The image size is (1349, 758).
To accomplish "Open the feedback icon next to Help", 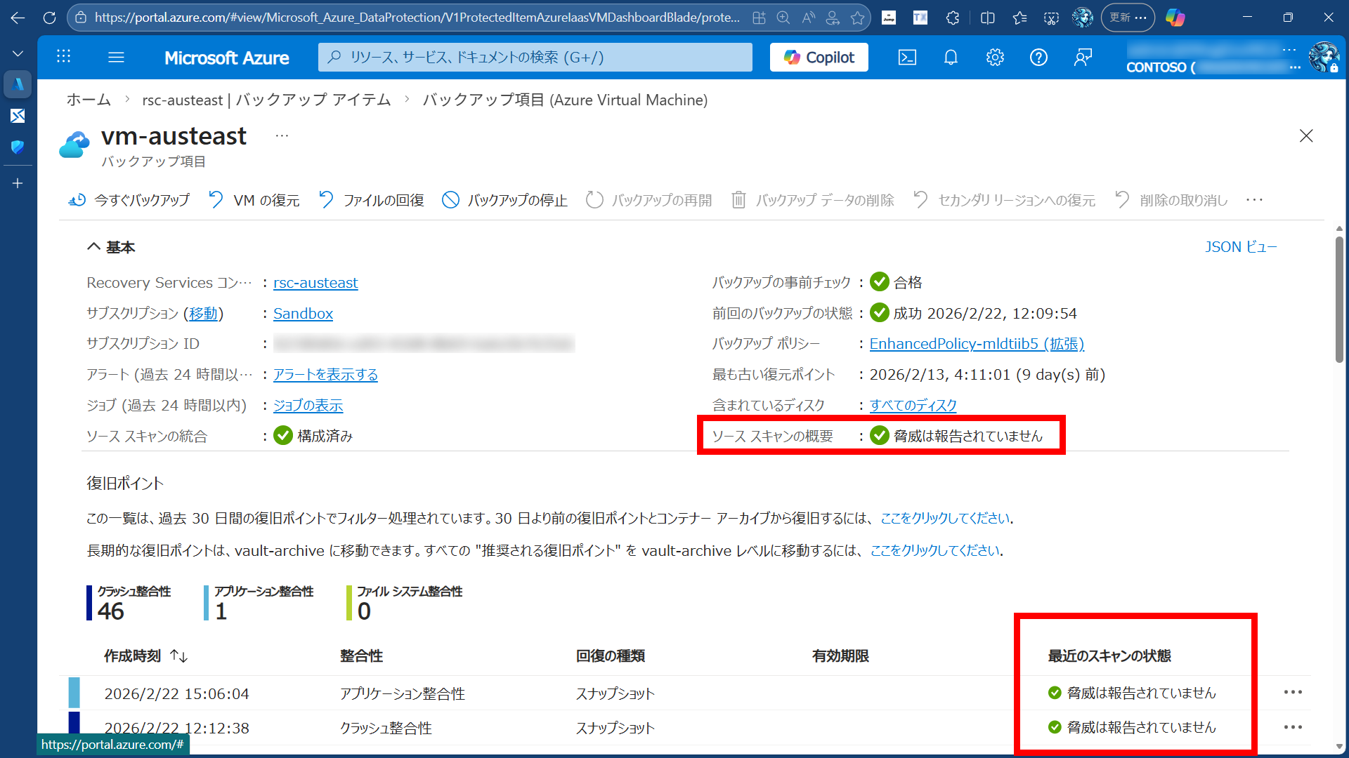I will (1082, 57).
